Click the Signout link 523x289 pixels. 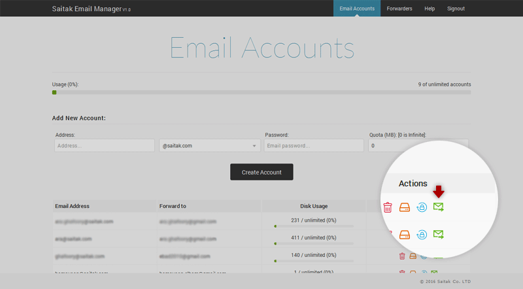456,8
